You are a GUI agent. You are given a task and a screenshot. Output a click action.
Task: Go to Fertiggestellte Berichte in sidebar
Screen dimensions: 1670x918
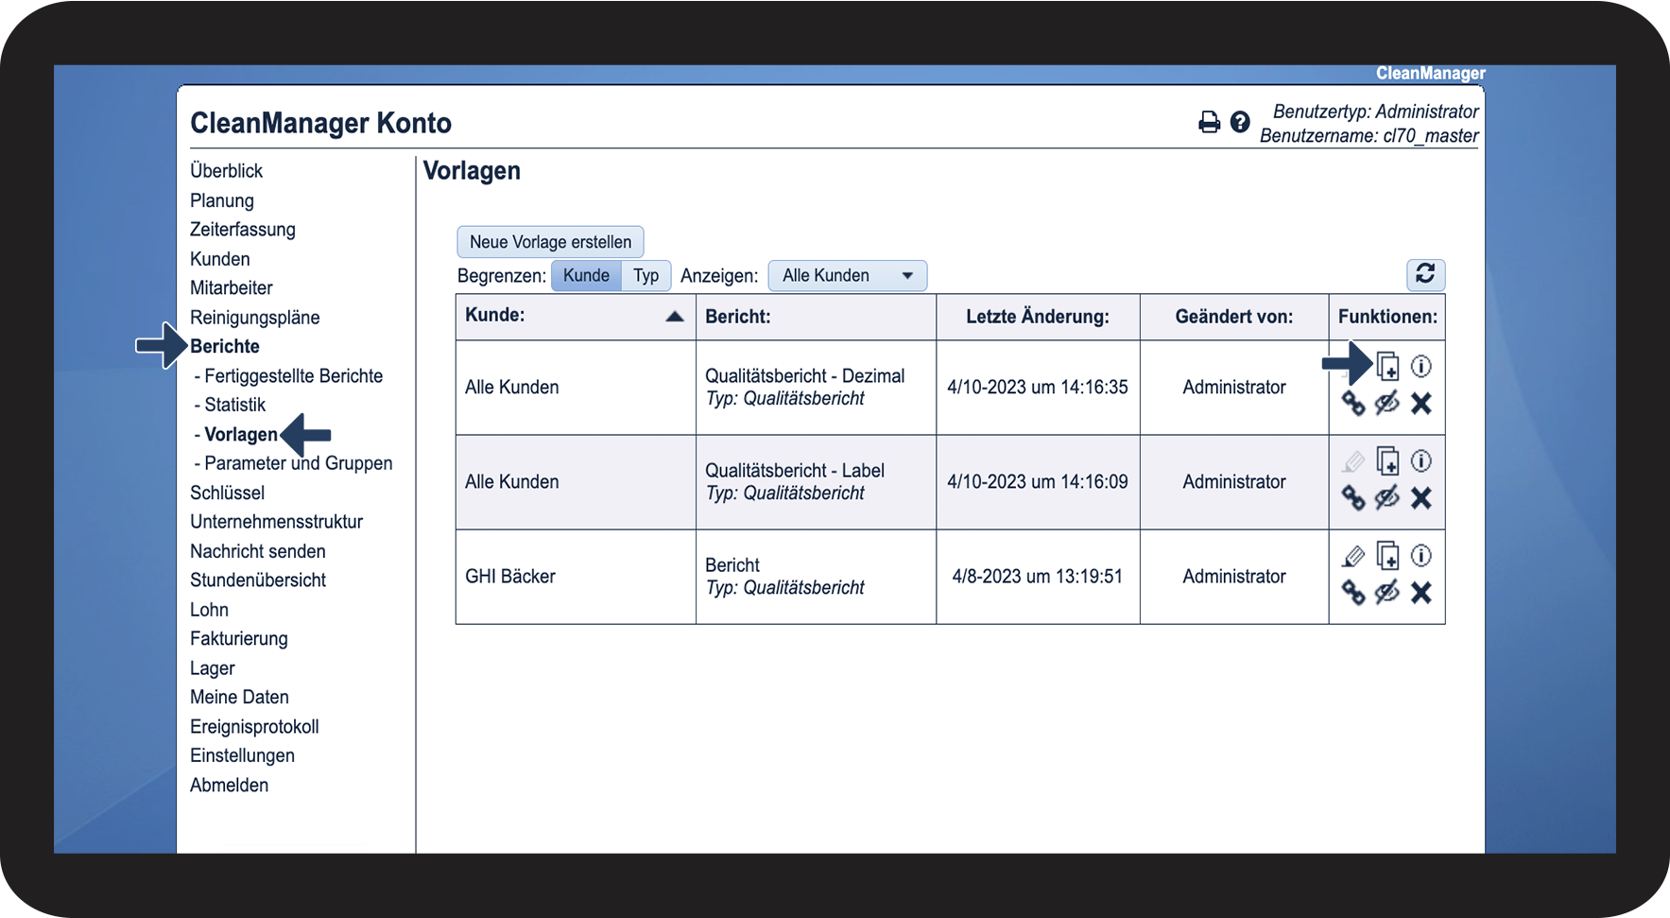tap(293, 376)
